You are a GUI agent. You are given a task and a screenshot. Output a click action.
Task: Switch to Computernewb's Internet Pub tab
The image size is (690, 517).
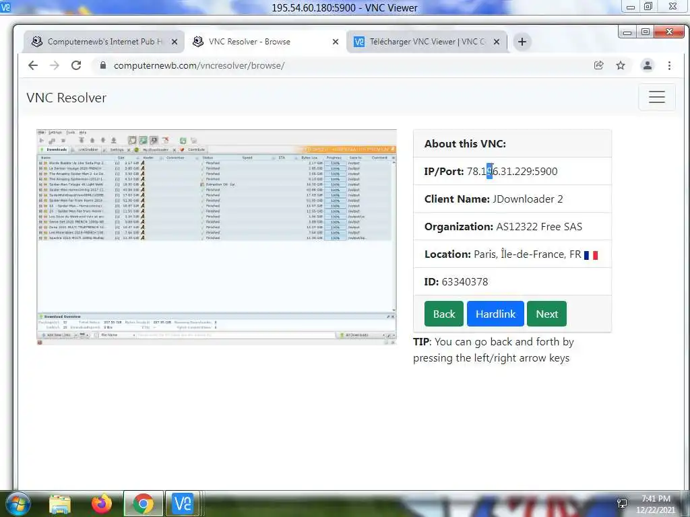104,42
